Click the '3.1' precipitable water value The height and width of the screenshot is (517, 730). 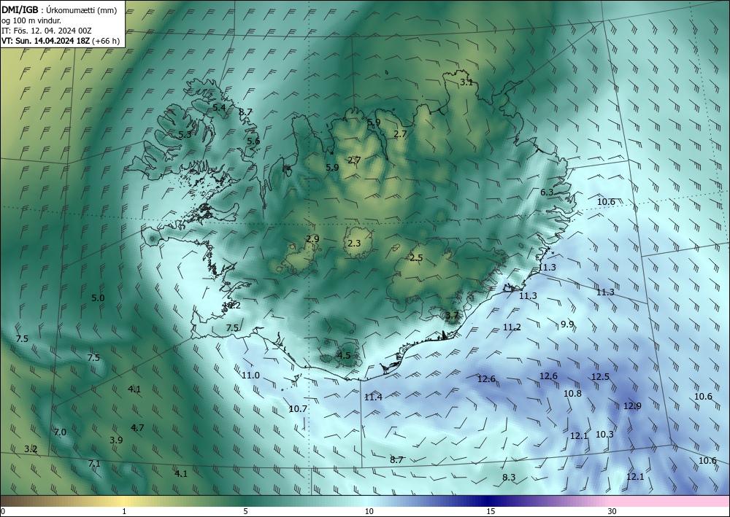click(x=466, y=82)
